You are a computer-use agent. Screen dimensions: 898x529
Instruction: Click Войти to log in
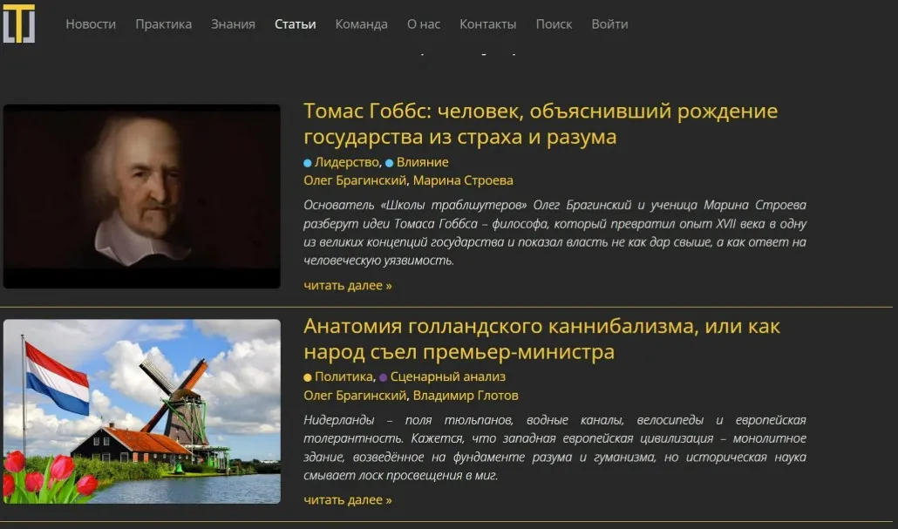tap(610, 24)
